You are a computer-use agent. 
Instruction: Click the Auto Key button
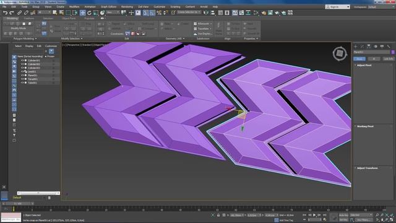pyautogui.click(x=343, y=215)
